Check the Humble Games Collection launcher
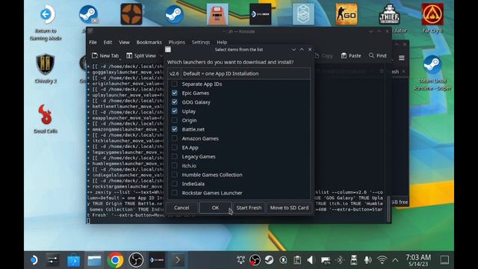Image resolution: width=478 pixels, height=269 pixels. (174, 175)
